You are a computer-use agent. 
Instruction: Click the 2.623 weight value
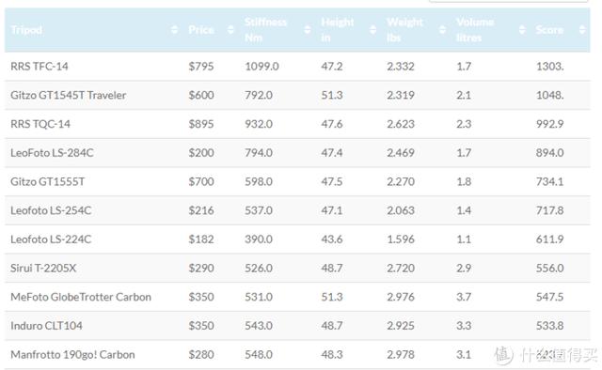point(401,124)
